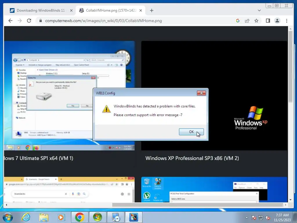
Task: Close the Downloading WindowBlinds 11 tab
Action: 71,10
